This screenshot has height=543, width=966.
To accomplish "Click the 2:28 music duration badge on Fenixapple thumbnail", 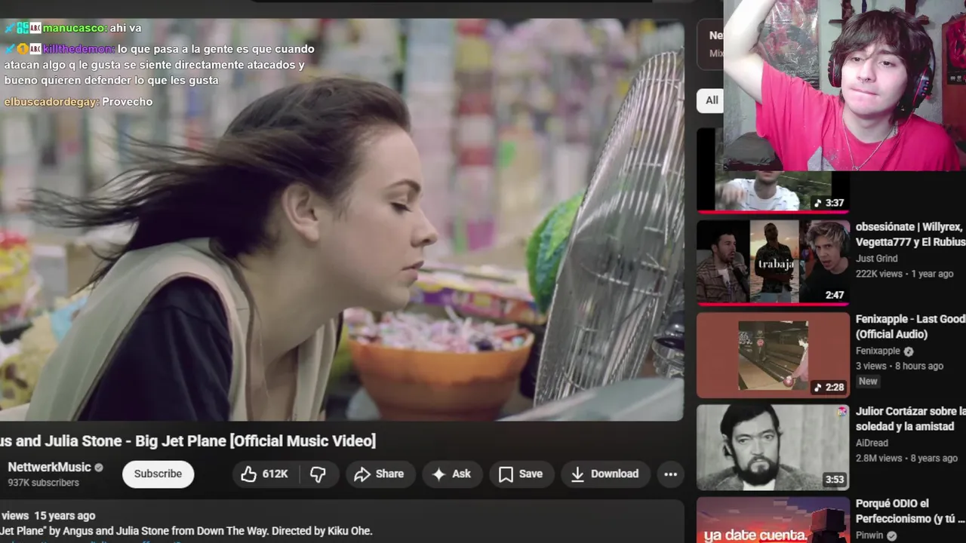I will pyautogui.click(x=829, y=387).
